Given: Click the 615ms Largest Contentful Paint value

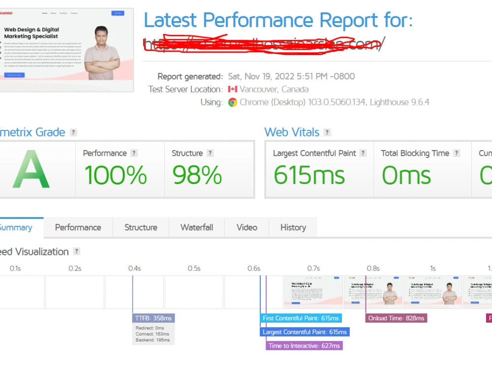Looking at the screenshot, I should click(x=309, y=175).
